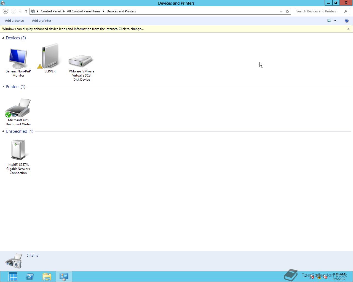Viewport: 353px width, 282px height.
Task: Minimize the Devices and Printers window
Action: [x=328, y=3]
